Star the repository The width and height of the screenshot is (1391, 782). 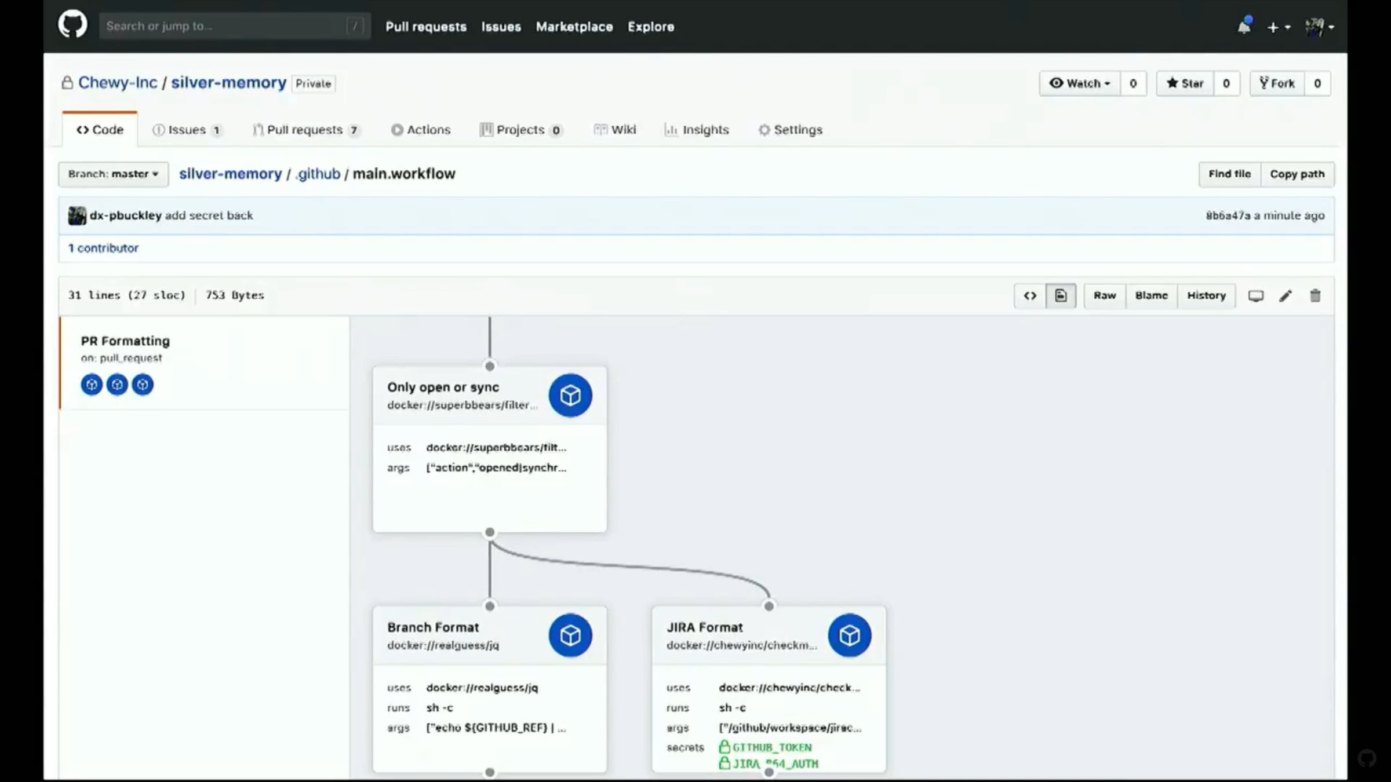(1185, 83)
